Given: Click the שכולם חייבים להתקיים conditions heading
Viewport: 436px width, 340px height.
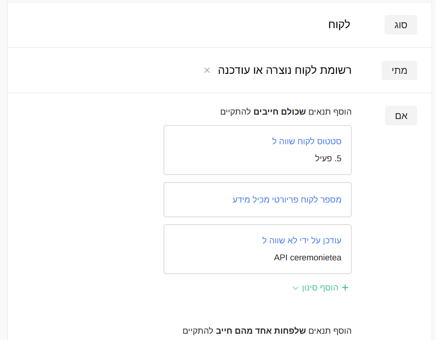Looking at the screenshot, I should click(x=285, y=112).
